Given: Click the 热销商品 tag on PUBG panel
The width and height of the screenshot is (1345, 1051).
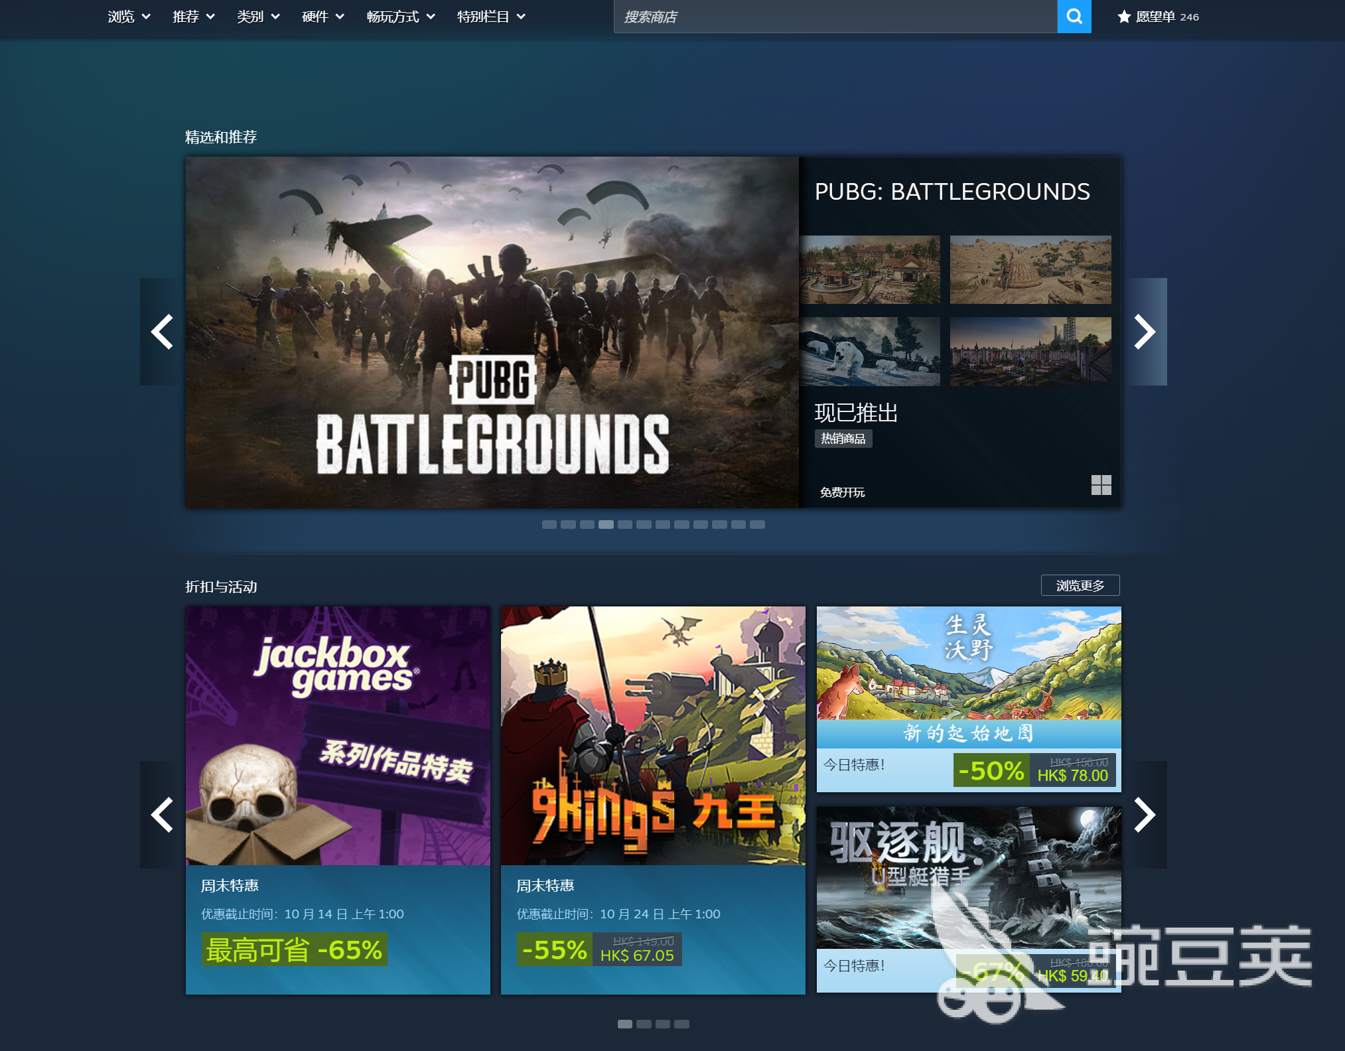Looking at the screenshot, I should (x=843, y=439).
